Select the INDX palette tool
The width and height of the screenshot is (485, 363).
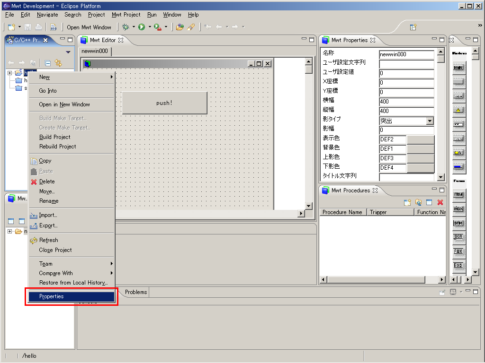(x=458, y=209)
